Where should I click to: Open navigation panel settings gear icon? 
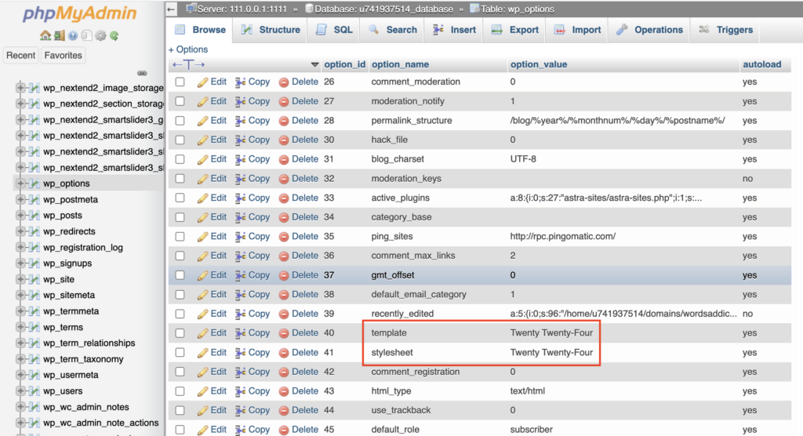(x=100, y=35)
